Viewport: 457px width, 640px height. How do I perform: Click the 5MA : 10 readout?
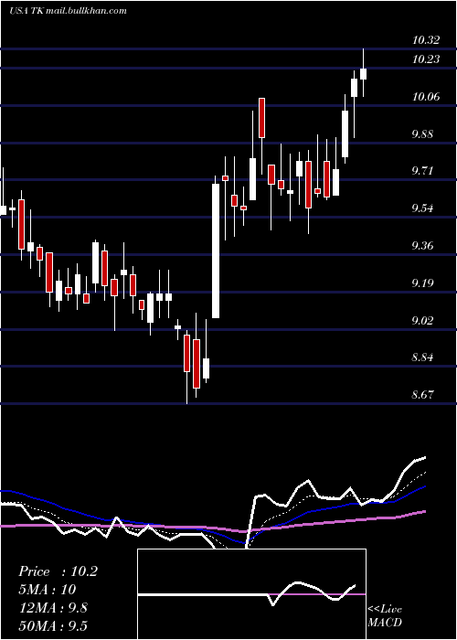click(47, 590)
